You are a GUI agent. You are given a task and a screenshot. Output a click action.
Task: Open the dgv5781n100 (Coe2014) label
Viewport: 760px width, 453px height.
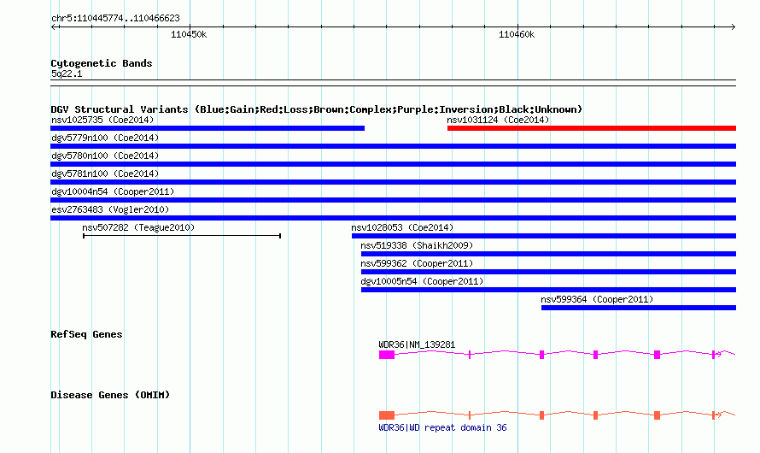105,174
